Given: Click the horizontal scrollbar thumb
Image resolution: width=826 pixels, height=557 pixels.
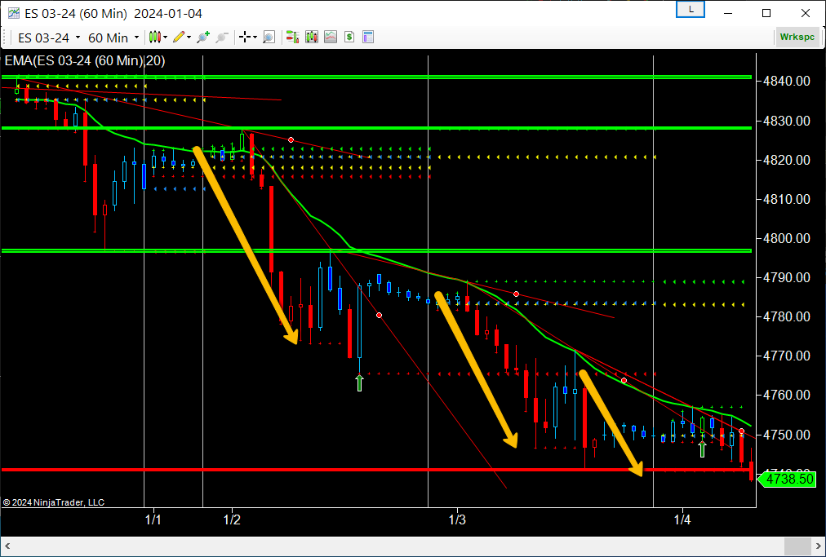Looking at the screenshot, I should [797, 546].
